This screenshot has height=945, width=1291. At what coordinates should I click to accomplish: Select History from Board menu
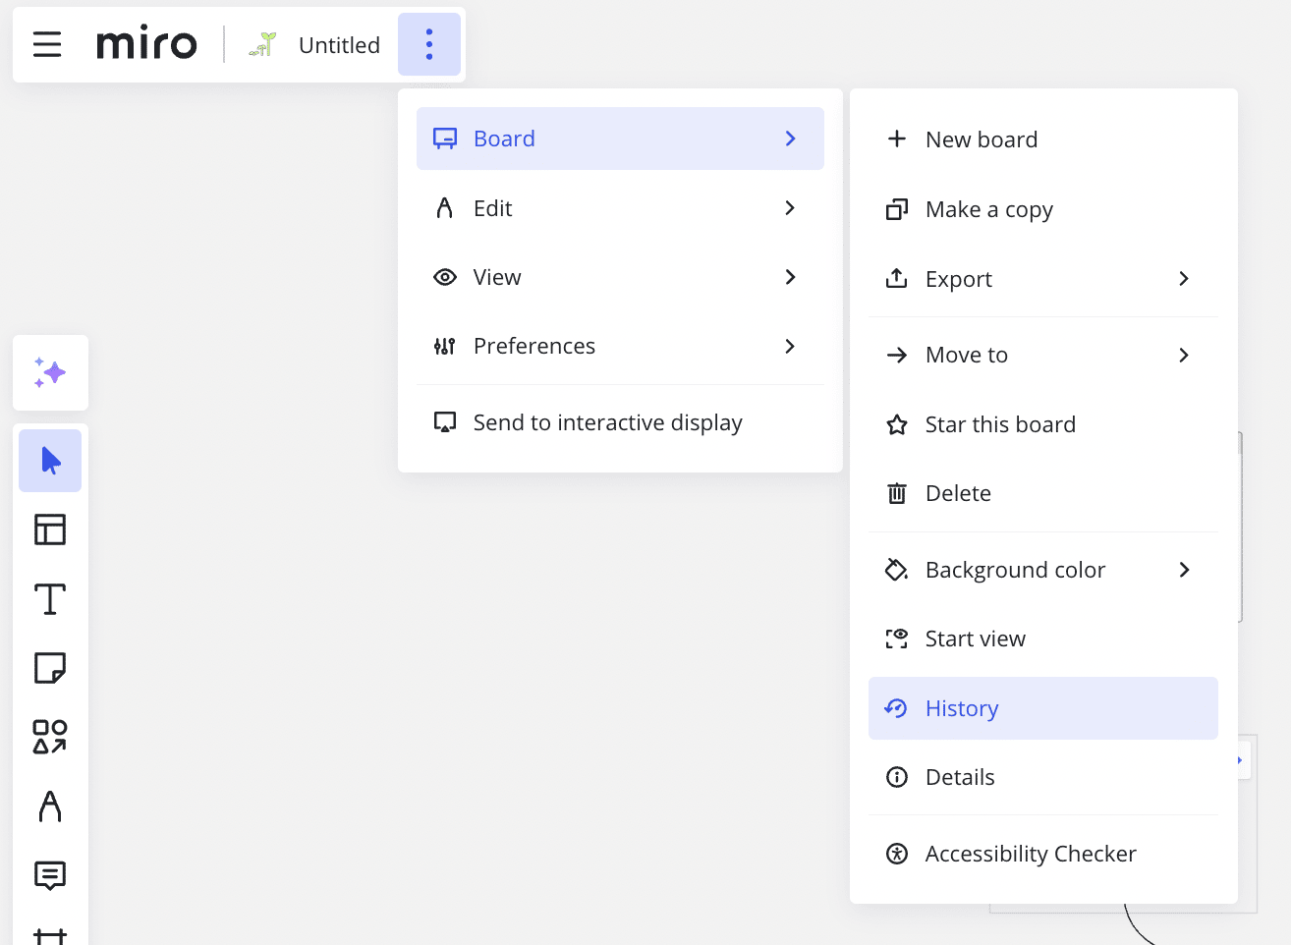[1042, 708]
